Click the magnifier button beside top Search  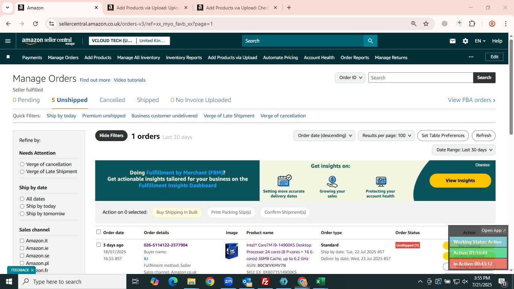coord(370,41)
